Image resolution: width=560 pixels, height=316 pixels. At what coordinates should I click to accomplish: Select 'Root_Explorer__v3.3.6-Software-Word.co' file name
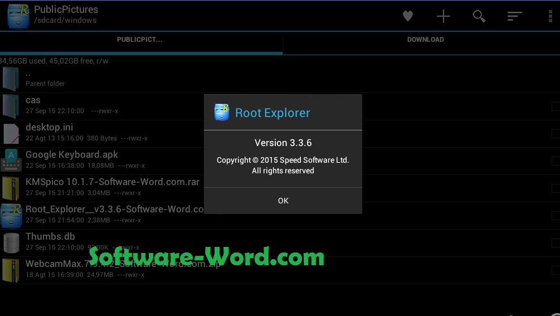(115, 209)
